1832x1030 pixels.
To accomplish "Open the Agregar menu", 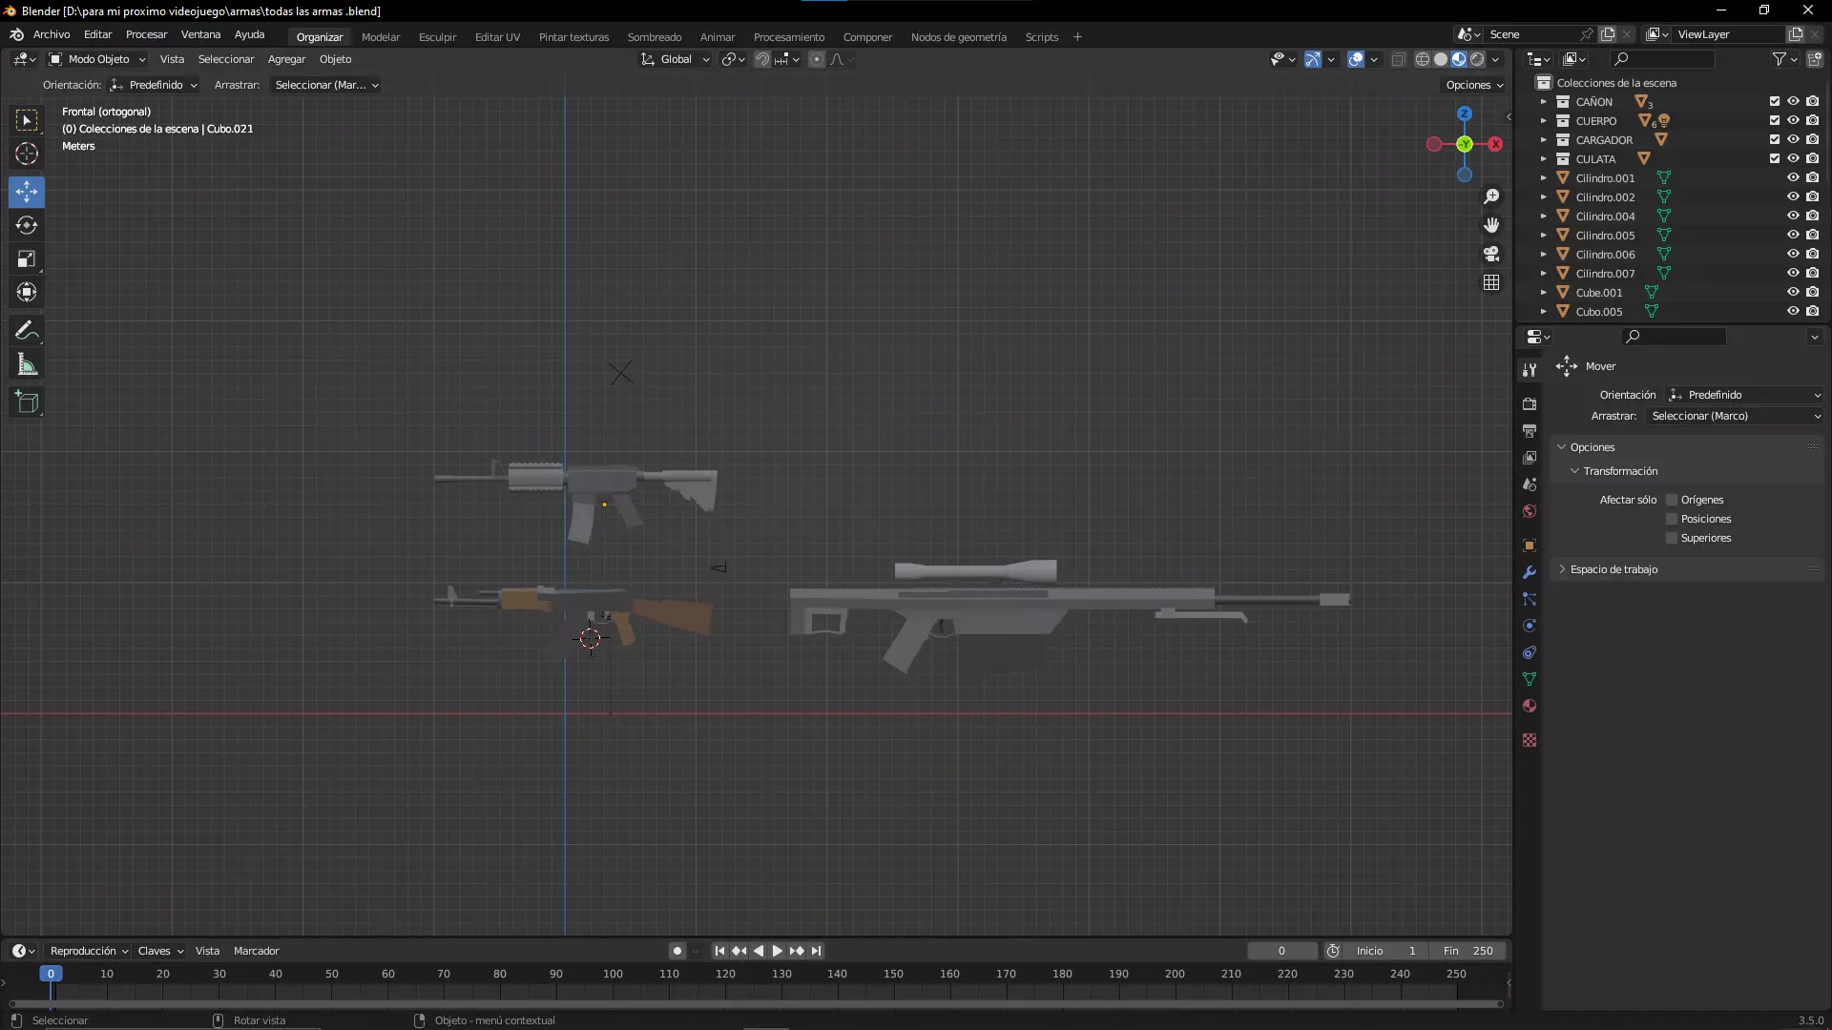I will [x=286, y=59].
